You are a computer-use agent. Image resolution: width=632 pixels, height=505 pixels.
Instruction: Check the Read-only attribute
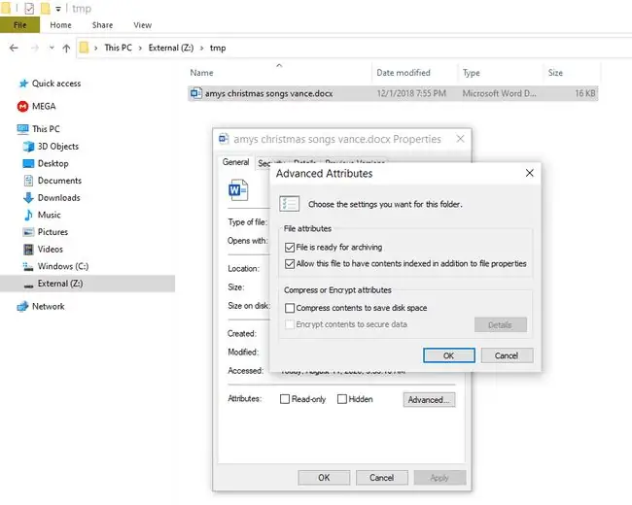click(285, 399)
